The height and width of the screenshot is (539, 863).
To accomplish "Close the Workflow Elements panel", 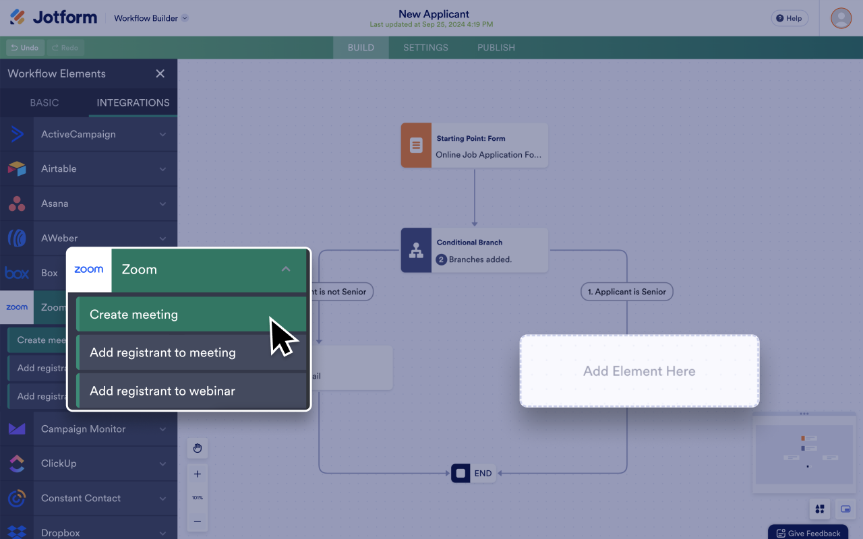I will (160, 73).
